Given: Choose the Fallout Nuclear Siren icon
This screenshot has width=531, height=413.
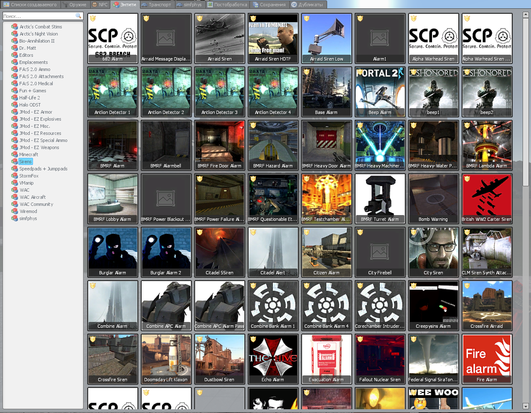Looking at the screenshot, I should 380,359.
